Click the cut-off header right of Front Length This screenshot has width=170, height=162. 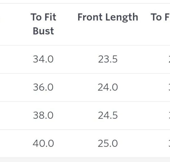pyautogui.click(x=161, y=17)
